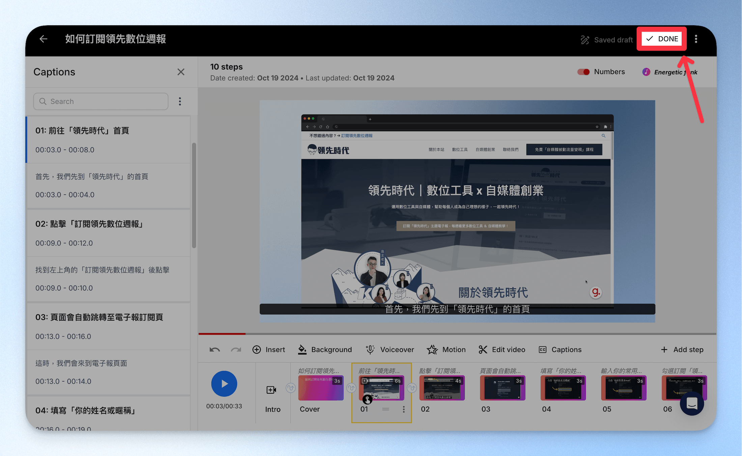Open captions search options menu
The height and width of the screenshot is (456, 742).
tap(180, 101)
